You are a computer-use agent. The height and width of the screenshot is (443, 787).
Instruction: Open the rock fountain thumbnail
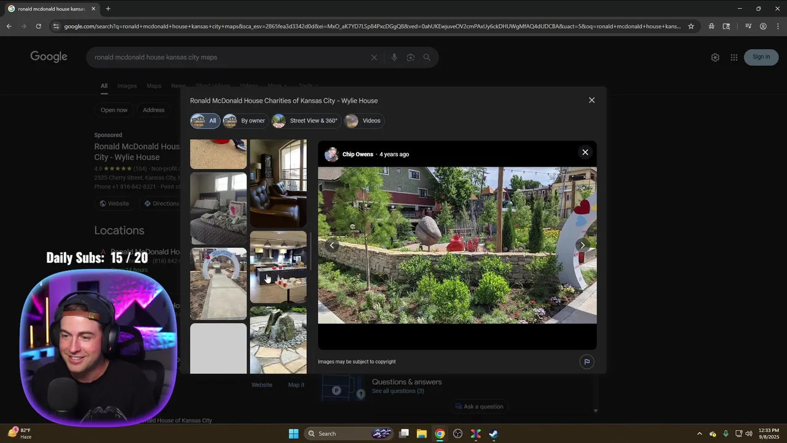click(x=278, y=340)
